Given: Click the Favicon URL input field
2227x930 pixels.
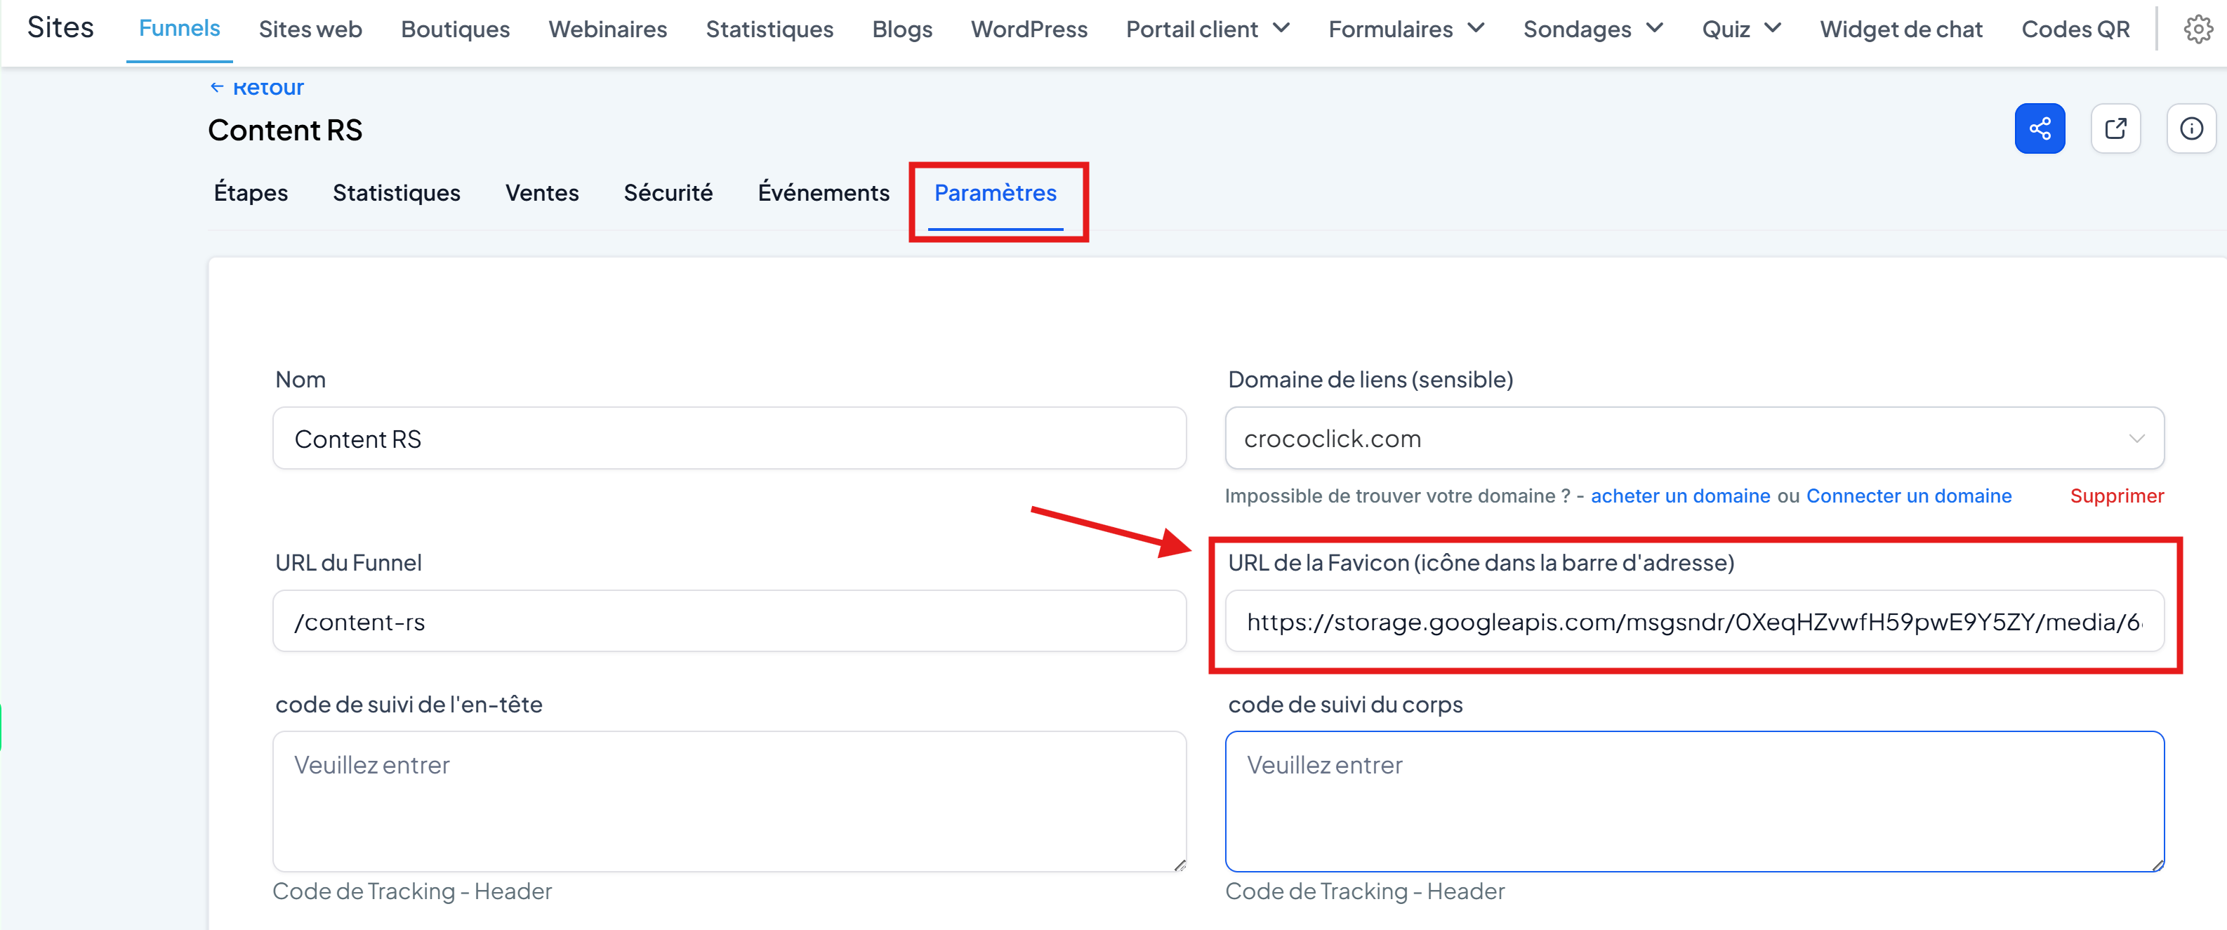Looking at the screenshot, I should point(1693,621).
